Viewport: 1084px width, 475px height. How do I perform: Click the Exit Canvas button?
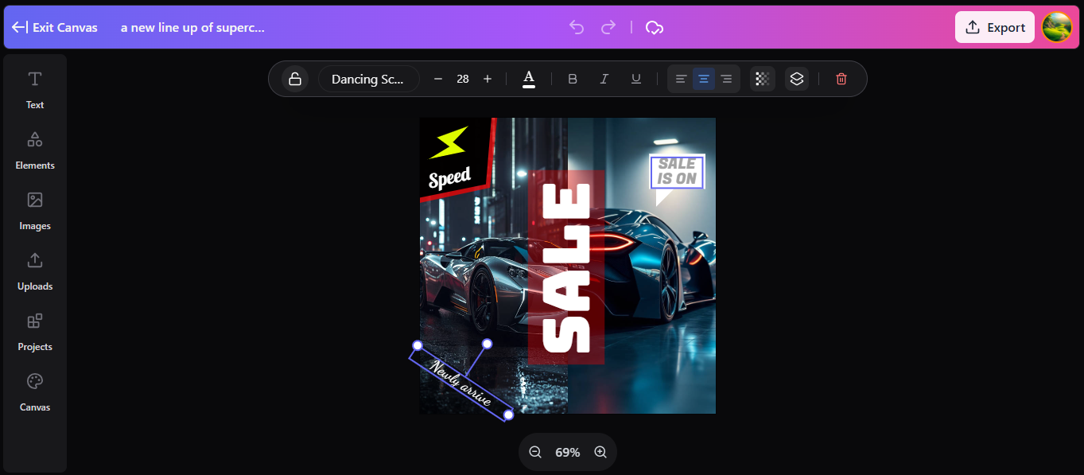[55, 27]
